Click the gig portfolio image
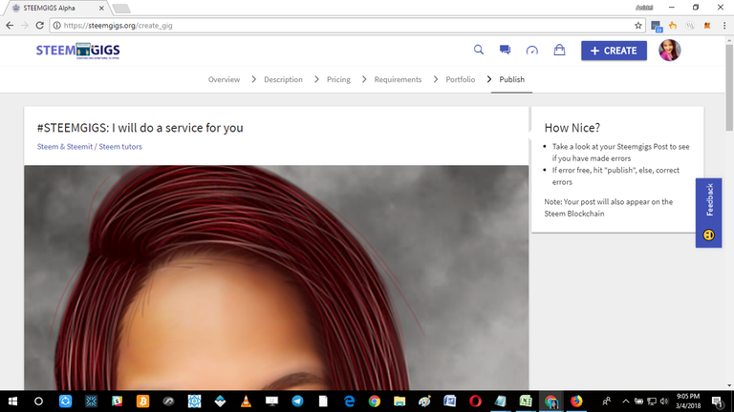The height and width of the screenshot is (412, 734). click(276, 278)
